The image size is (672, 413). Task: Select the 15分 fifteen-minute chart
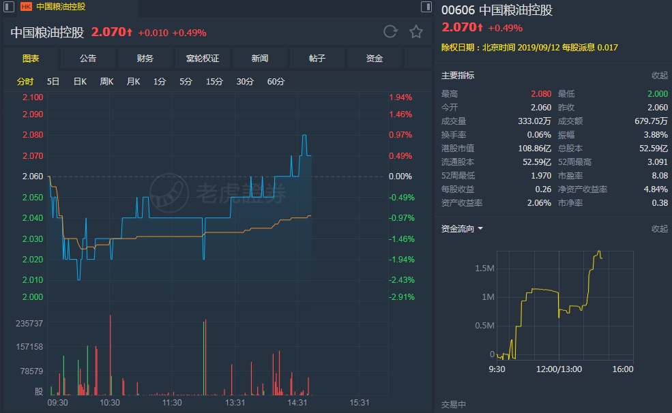pos(214,81)
